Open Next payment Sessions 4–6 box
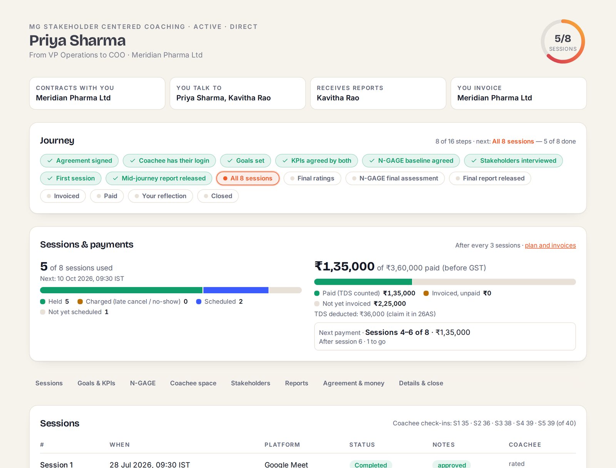616x468 pixels. (445, 336)
